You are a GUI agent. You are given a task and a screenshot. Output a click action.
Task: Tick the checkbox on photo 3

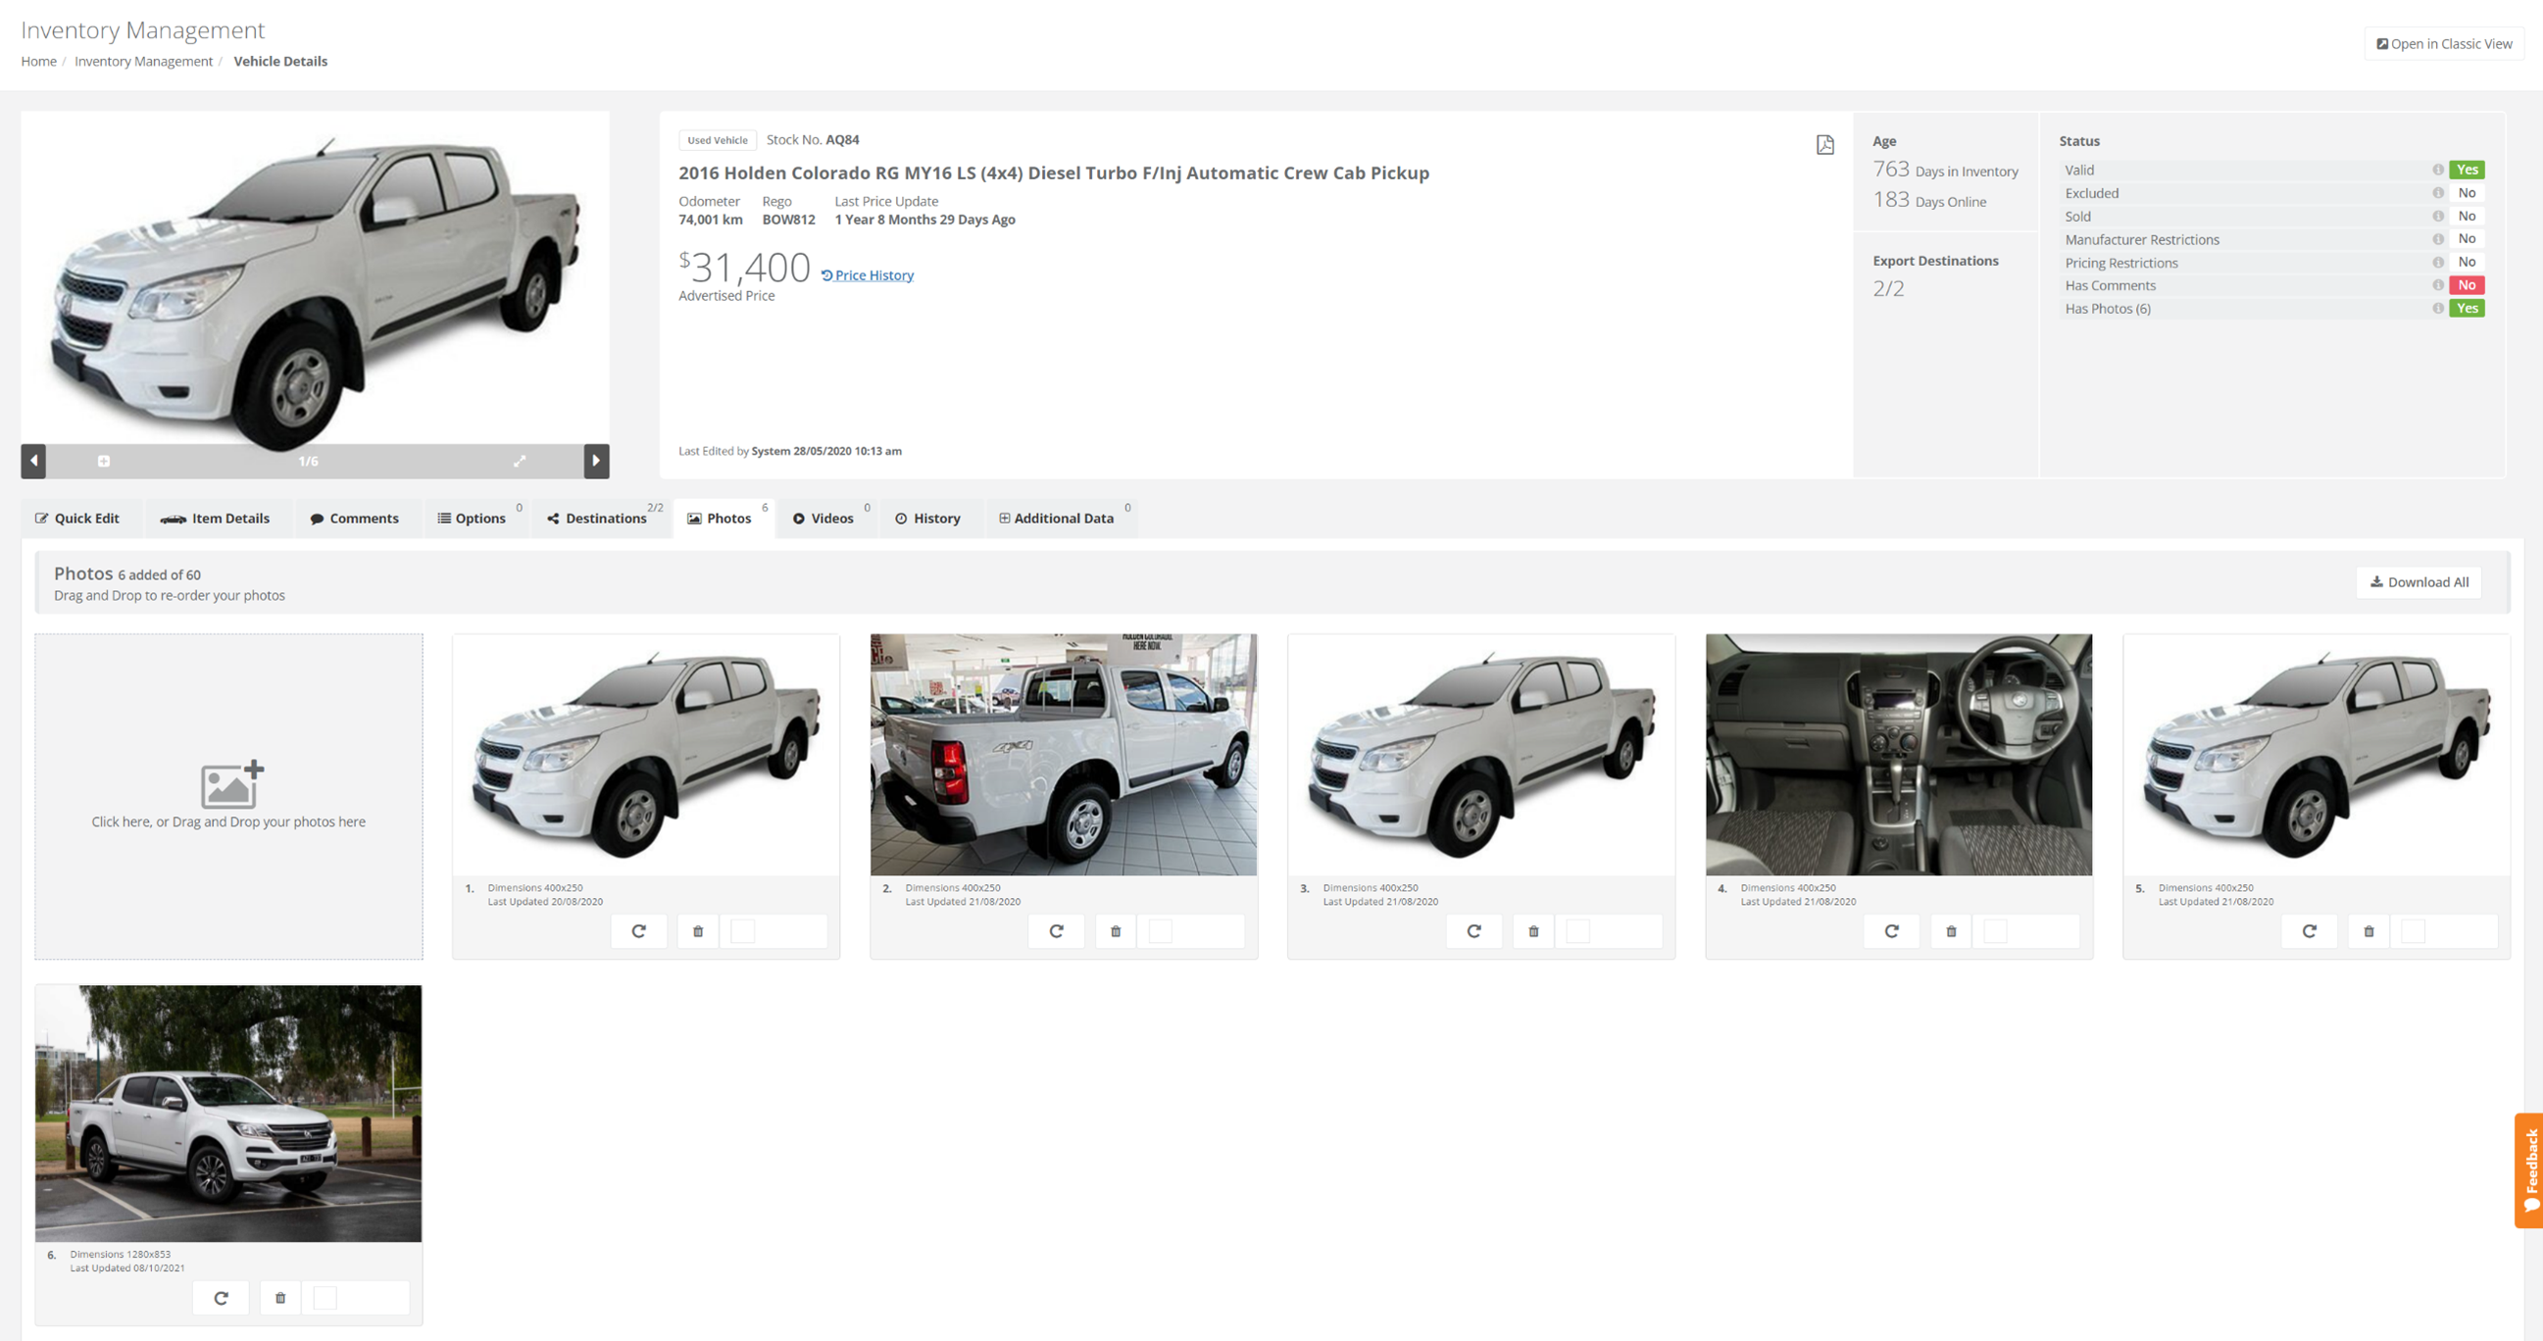[1577, 930]
